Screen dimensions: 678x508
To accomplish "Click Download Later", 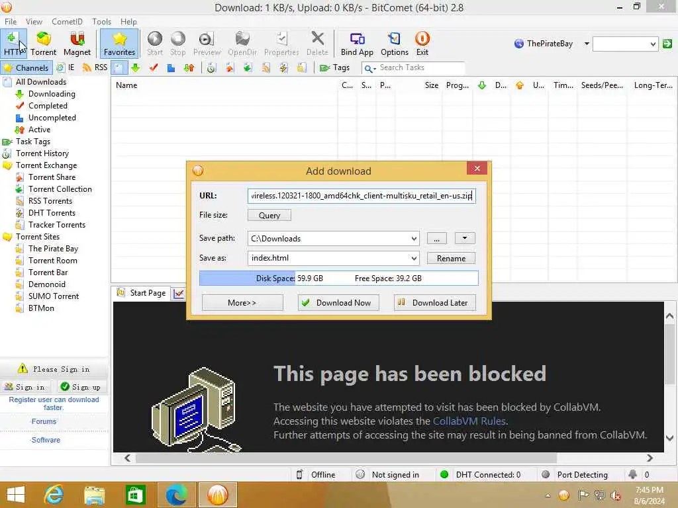I will (434, 303).
